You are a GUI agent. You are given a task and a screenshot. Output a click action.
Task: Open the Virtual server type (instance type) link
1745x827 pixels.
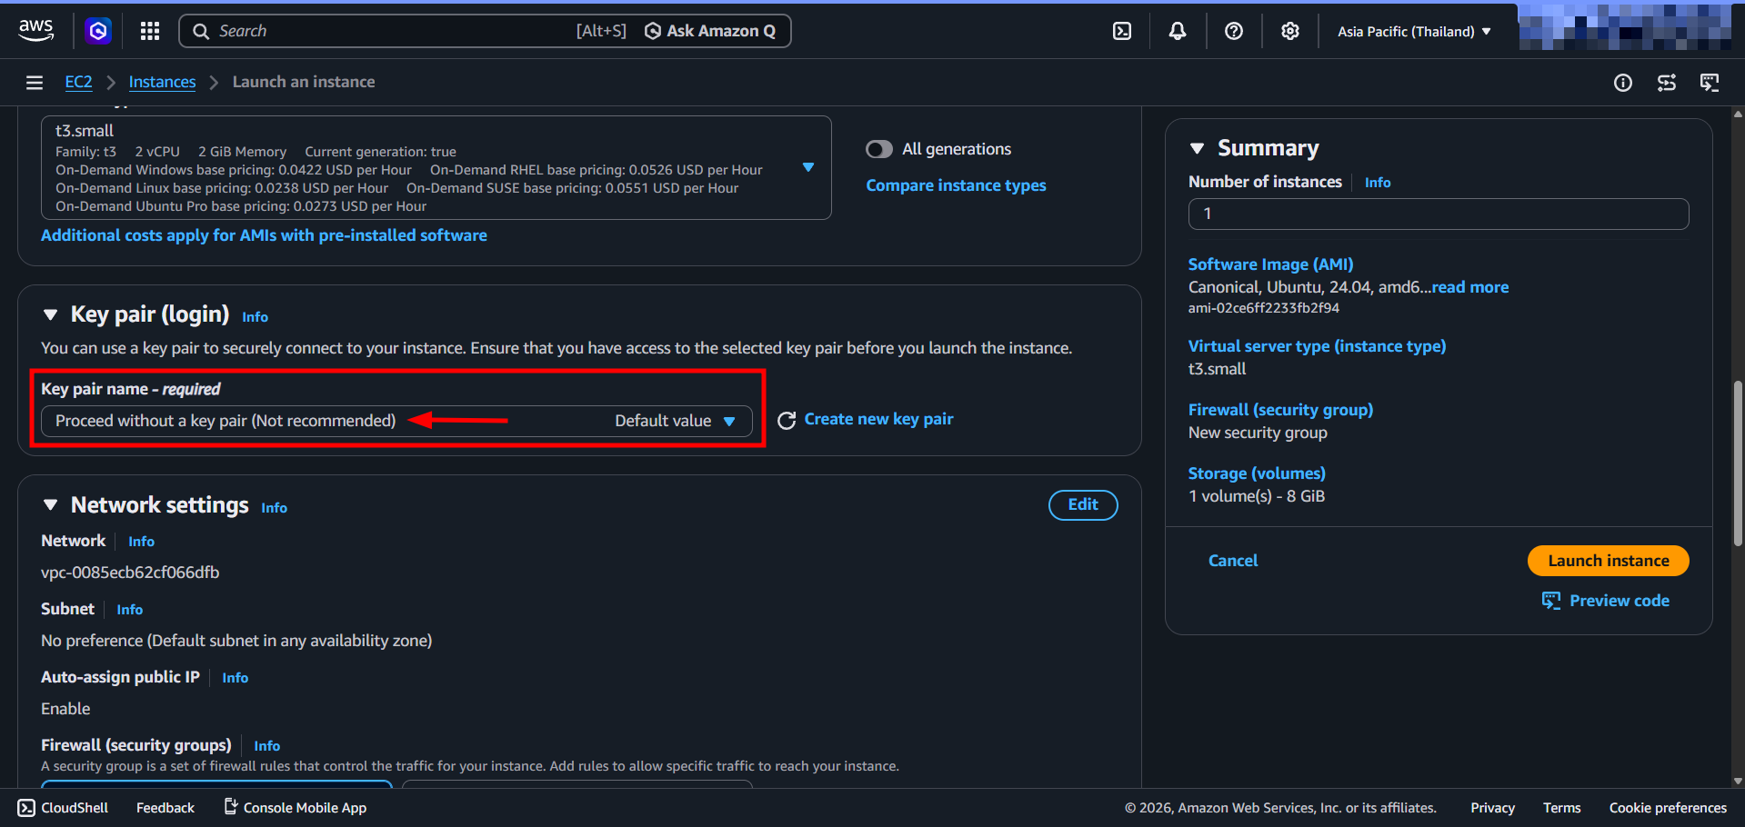tap(1317, 346)
